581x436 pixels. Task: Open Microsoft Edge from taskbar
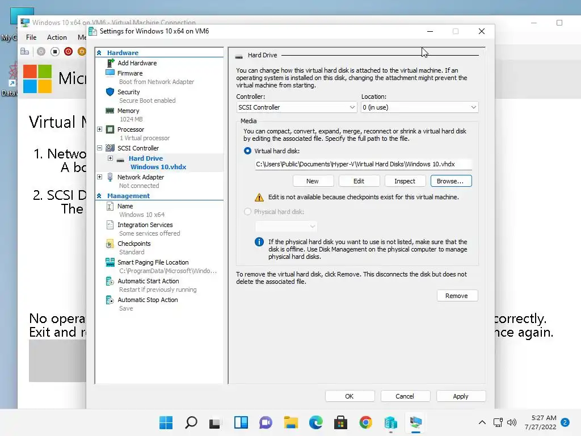tap(315, 422)
